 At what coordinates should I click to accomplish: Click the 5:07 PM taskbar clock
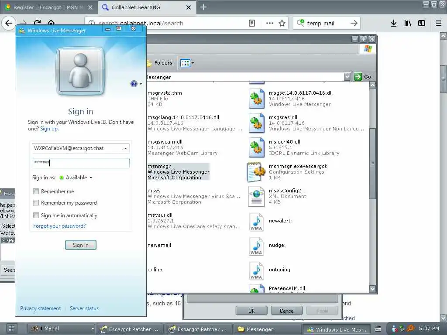(x=429, y=329)
